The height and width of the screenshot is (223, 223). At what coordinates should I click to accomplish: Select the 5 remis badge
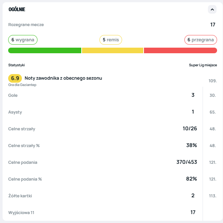[111, 40]
